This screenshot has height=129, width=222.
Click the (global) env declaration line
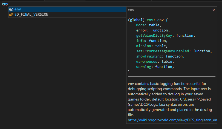(148, 20)
